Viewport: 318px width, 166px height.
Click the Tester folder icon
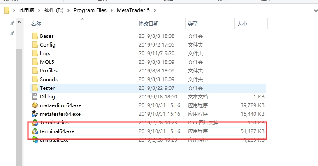coord(35,88)
